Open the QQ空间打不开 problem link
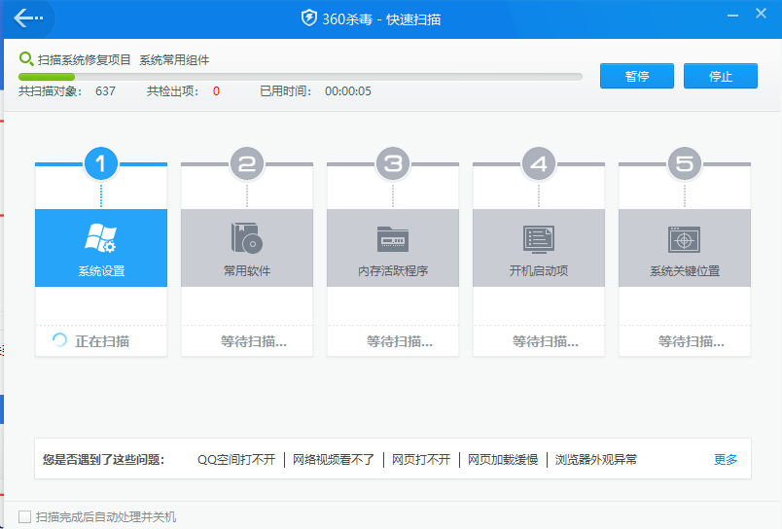 (x=236, y=459)
